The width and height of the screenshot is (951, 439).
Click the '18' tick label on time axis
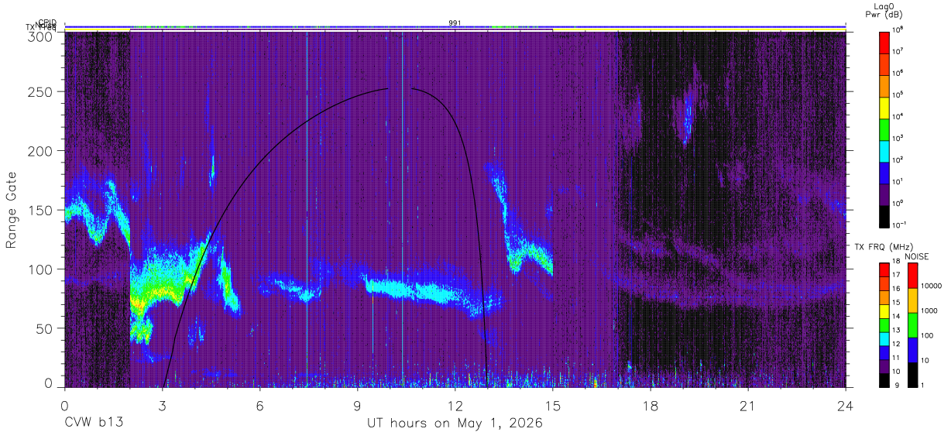651,406
